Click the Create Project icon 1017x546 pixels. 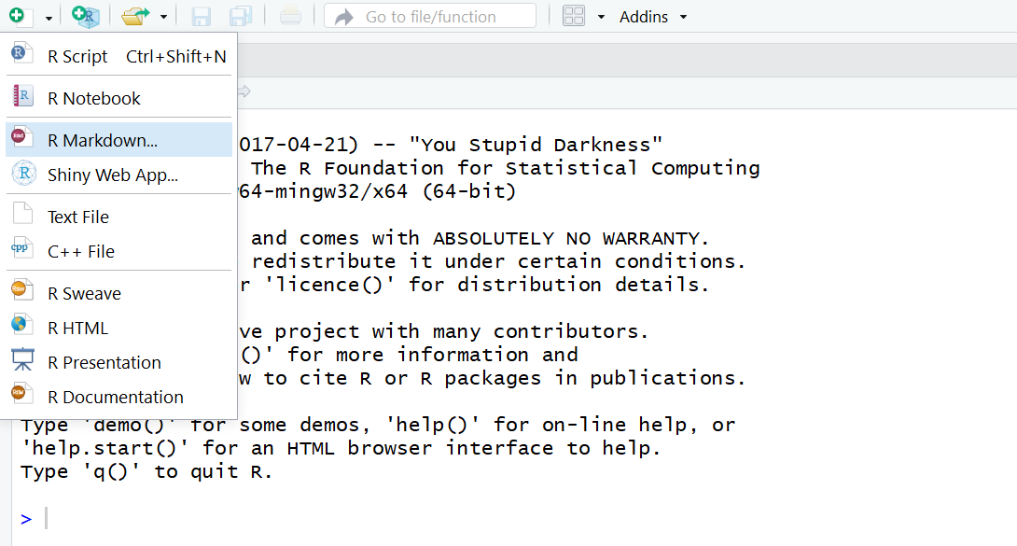(85, 16)
